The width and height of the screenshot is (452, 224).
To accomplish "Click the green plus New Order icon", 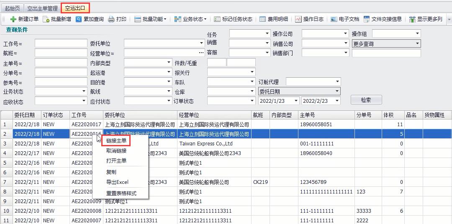I will point(13,19).
